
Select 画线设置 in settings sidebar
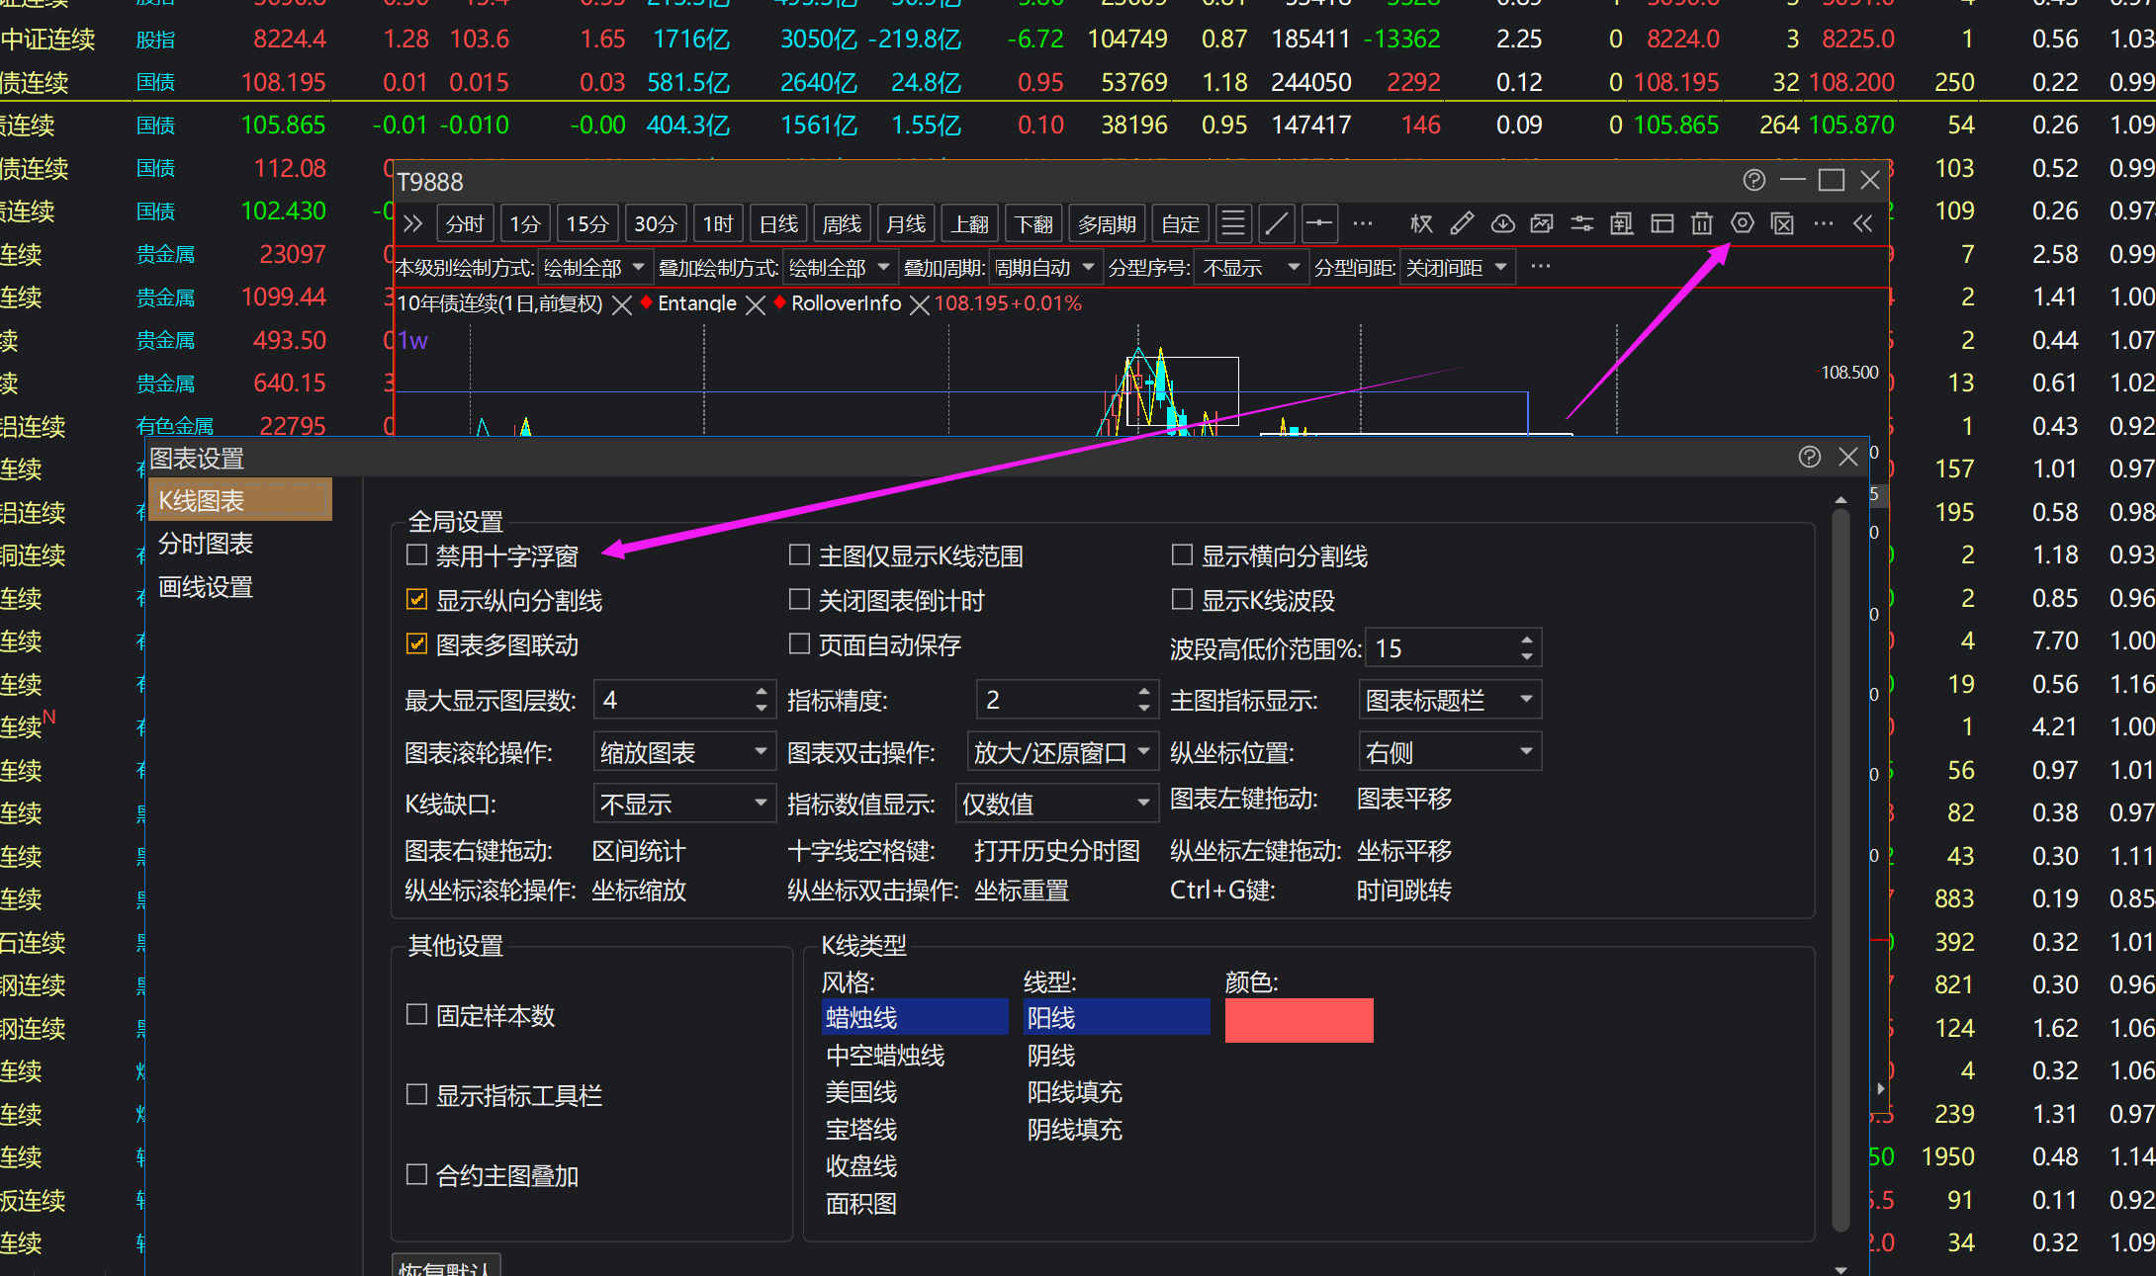point(206,587)
